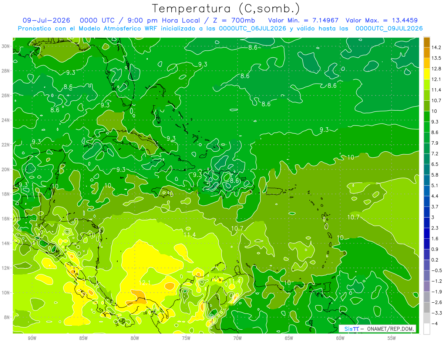Click the '75W' longitude axis label
This screenshot has width=444, height=343.
[x=186, y=338]
